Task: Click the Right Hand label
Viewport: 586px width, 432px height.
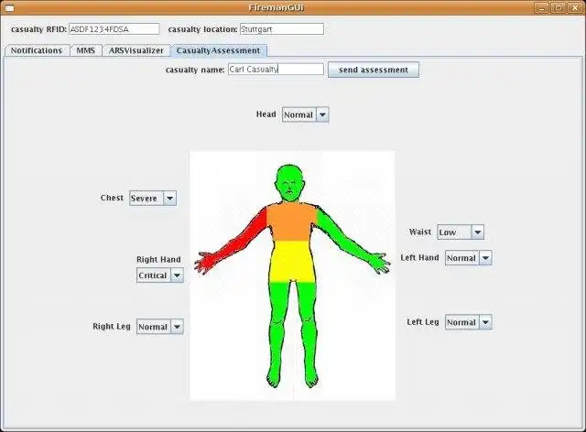Action: 158,259
